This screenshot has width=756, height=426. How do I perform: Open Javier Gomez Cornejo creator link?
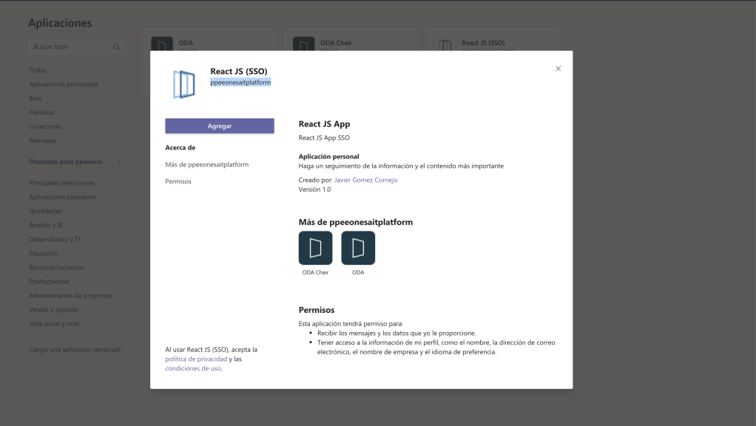365,180
